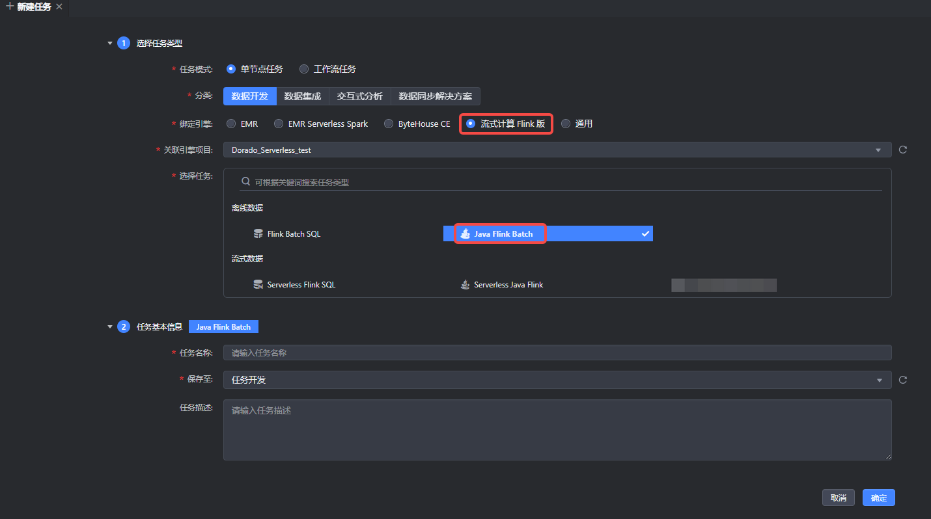931x519 pixels.
Task: Choose ByteHouse CE engine
Action: click(389, 124)
